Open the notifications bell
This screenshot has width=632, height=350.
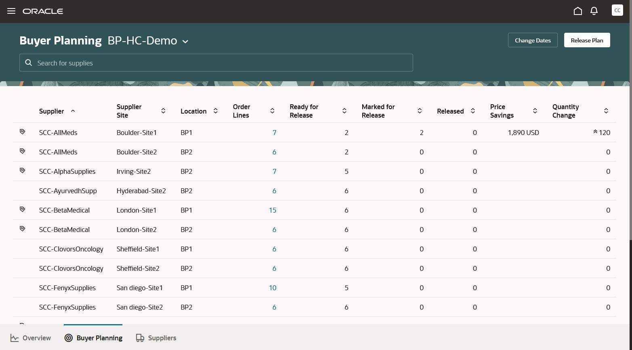click(594, 11)
